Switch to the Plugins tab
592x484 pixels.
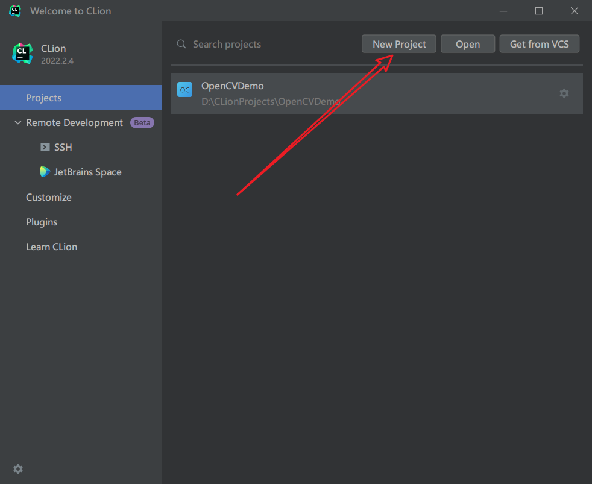point(42,222)
